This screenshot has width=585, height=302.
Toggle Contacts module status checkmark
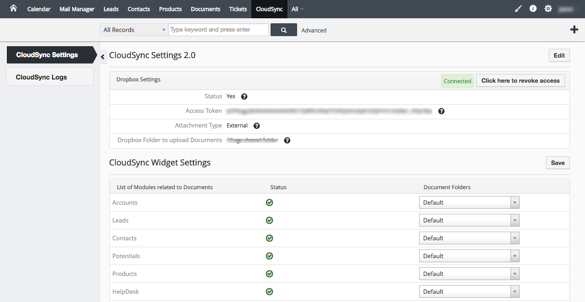tap(270, 238)
